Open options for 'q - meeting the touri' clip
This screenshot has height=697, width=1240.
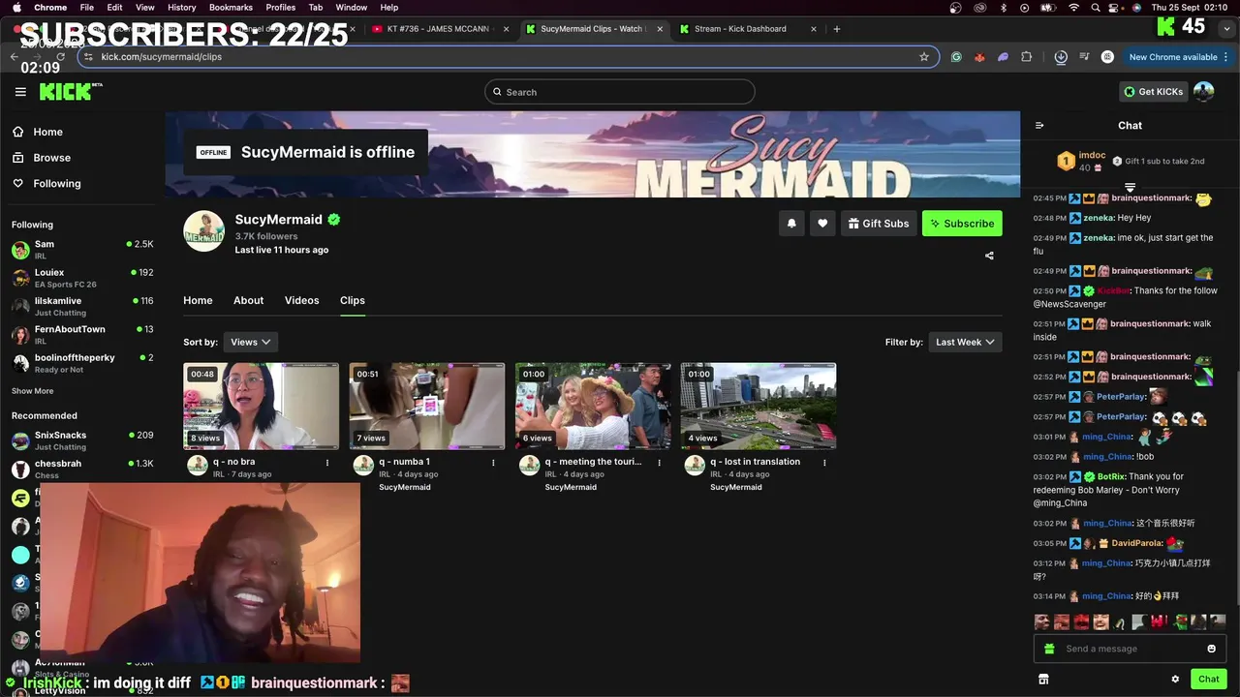(659, 463)
